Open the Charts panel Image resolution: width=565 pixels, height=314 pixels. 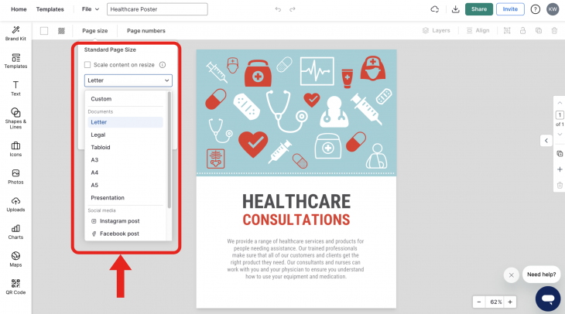15,231
